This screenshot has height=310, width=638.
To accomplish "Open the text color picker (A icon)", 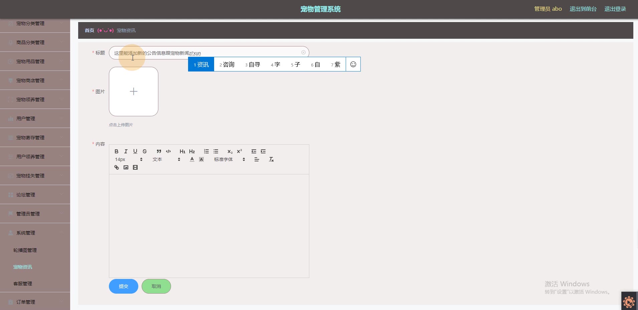I will (x=192, y=159).
